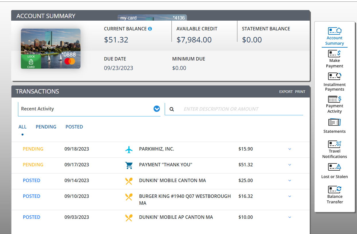The image size is (357, 234).
Task: Click the Export transactions link
Action: click(286, 92)
